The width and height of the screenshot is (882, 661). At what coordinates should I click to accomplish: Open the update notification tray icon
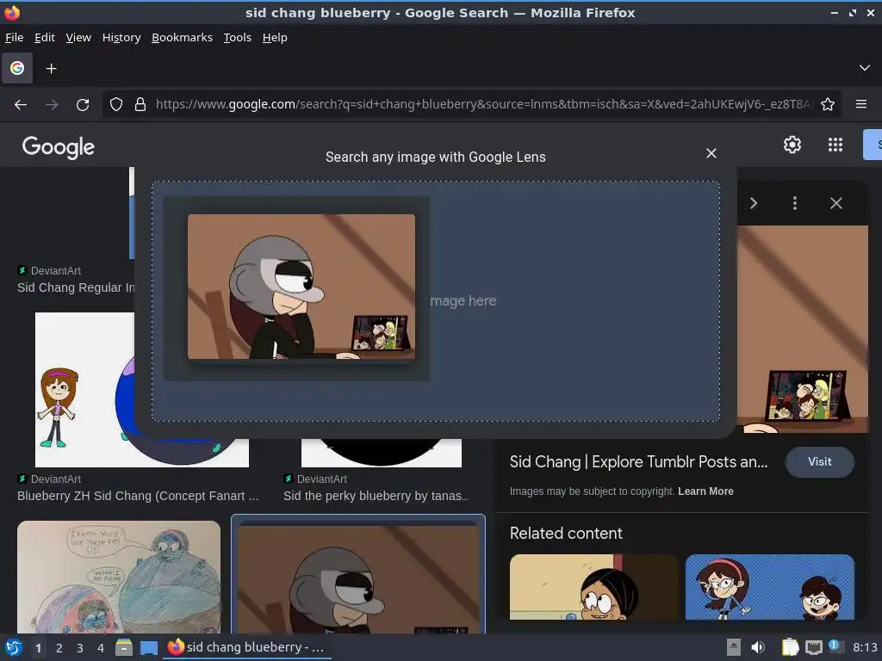835,647
